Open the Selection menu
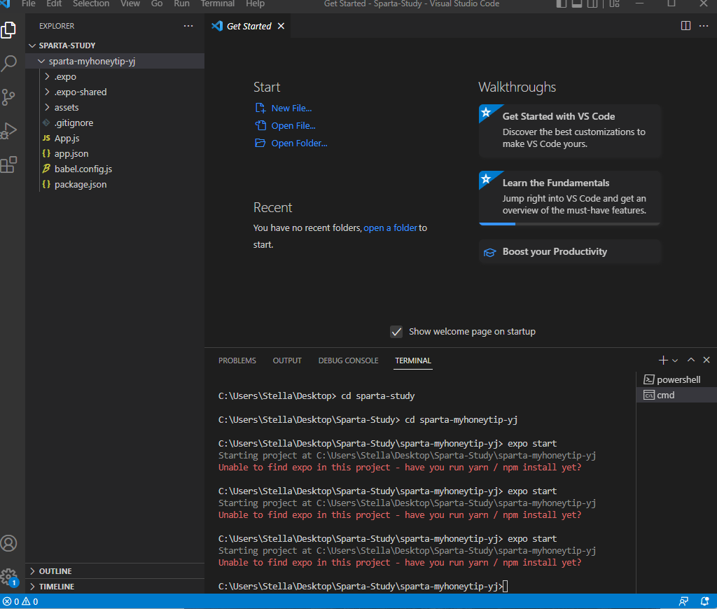This screenshot has width=717, height=609. pyautogui.click(x=91, y=3)
